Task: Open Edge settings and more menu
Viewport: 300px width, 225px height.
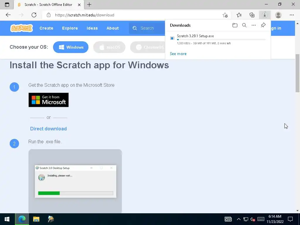Action: tap(292, 15)
